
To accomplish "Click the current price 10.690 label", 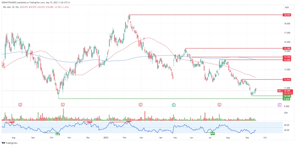I will point(287,91).
